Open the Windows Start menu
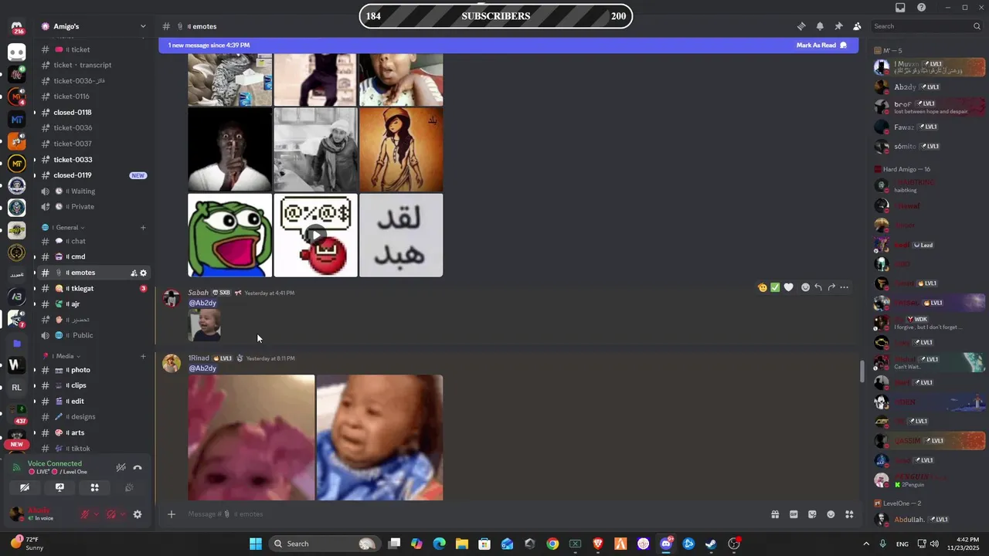Viewport: 989px width, 556px height. [256, 544]
